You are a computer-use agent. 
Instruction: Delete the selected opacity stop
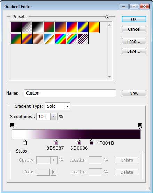point(127,160)
